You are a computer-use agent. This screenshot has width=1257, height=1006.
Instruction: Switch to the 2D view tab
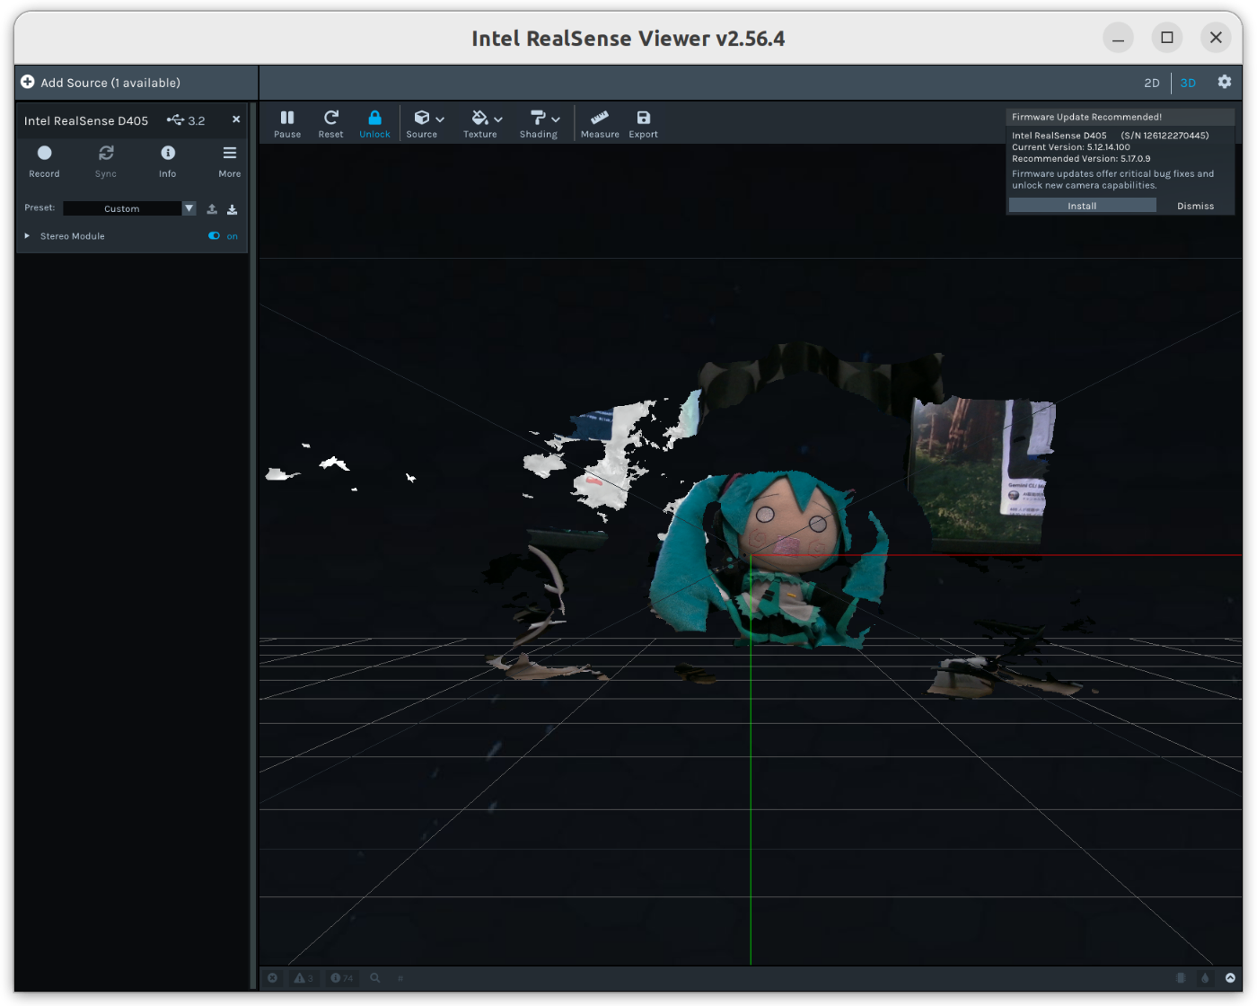pyautogui.click(x=1152, y=83)
